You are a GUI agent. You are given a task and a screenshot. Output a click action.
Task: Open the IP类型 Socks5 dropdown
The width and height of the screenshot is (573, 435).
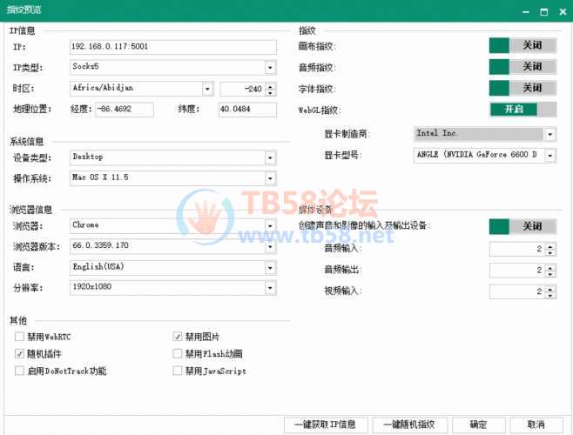[270, 68]
